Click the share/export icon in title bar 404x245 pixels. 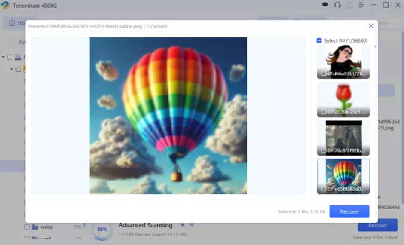[350, 5]
